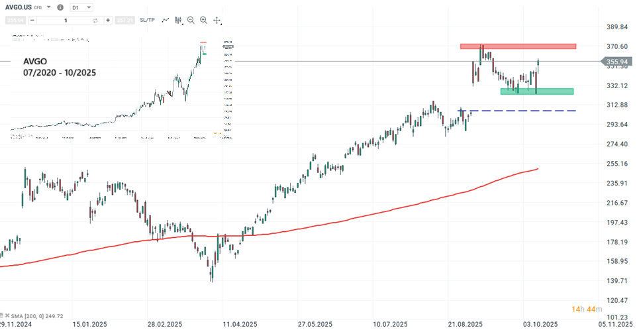Select the line drawing tool icon
This screenshot has width=639, height=332.
coord(165,21)
